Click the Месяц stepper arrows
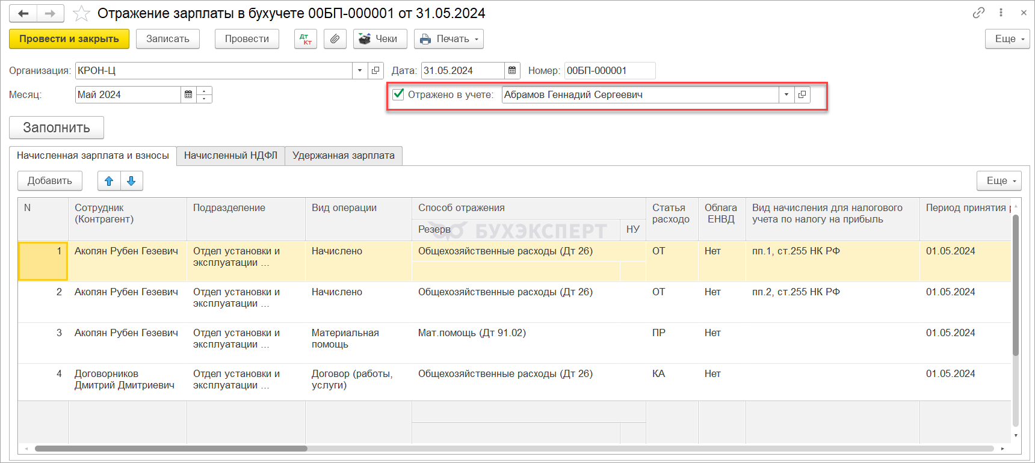Viewport: 1035px width, 463px height. (205, 94)
